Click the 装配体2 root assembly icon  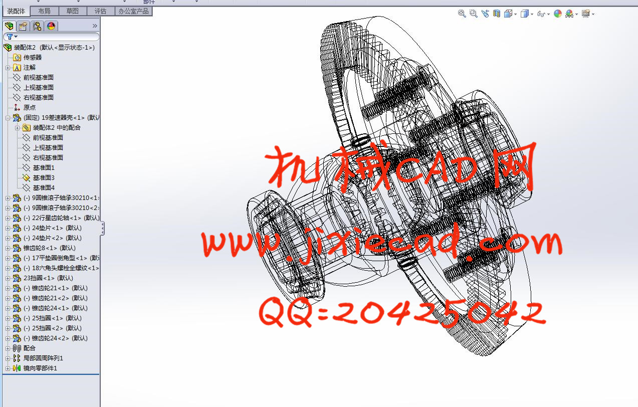(x=8, y=48)
